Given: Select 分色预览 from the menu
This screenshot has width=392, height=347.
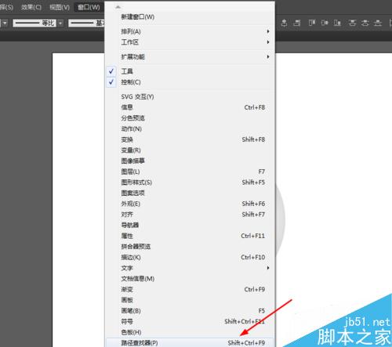Looking at the screenshot, I should pyautogui.click(x=190, y=118).
